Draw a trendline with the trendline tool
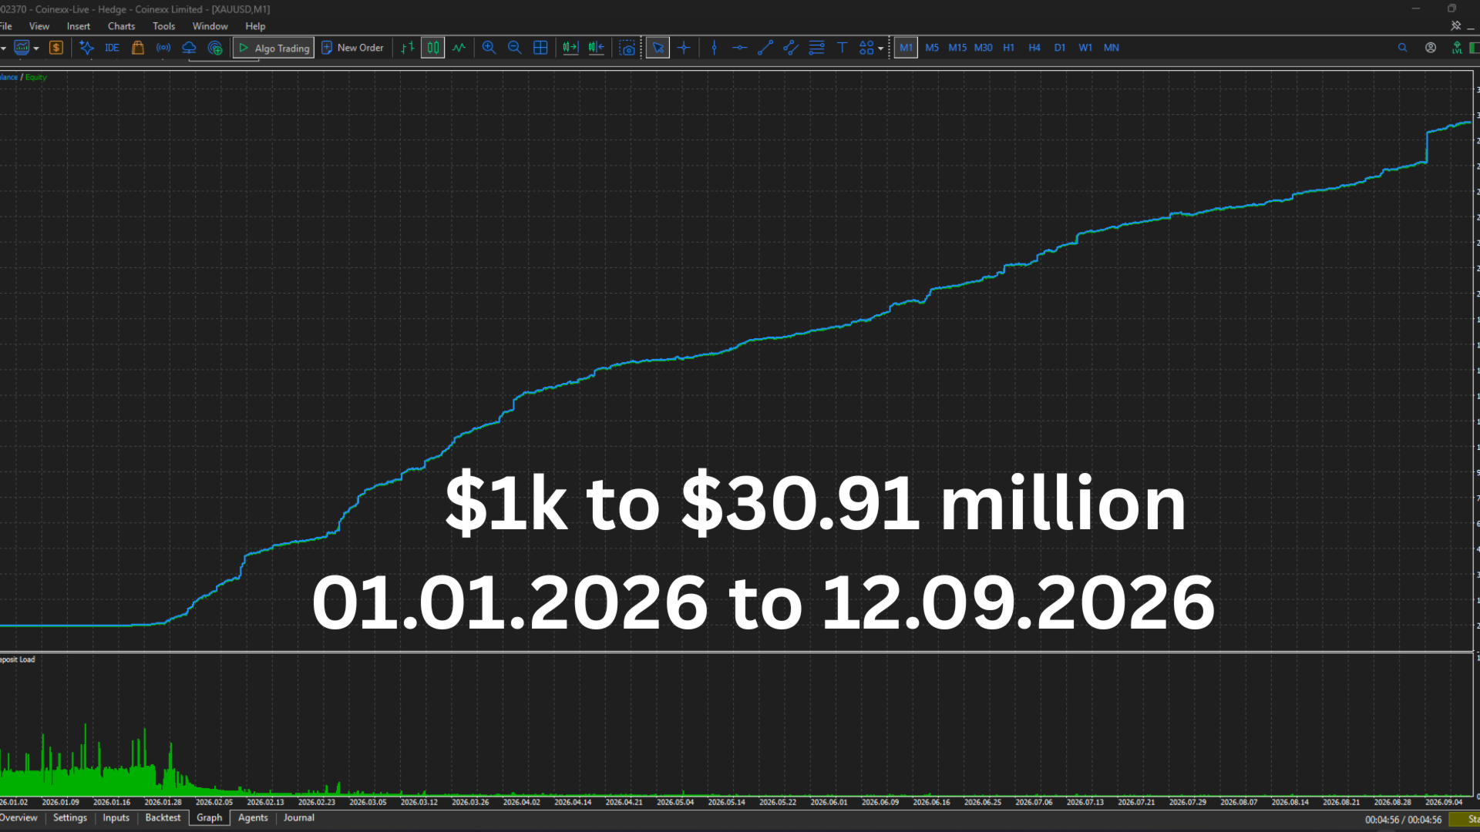 coord(765,48)
